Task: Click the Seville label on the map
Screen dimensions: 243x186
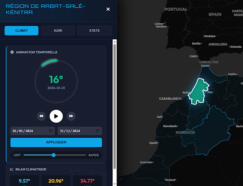Action: click(x=196, y=43)
